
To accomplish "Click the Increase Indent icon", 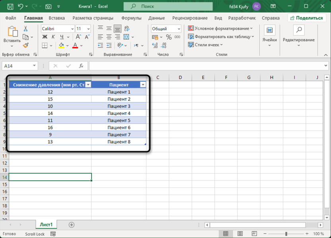I will click(109, 46).
